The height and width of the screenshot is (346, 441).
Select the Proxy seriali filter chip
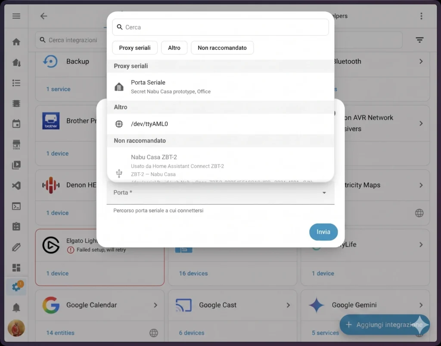135,48
